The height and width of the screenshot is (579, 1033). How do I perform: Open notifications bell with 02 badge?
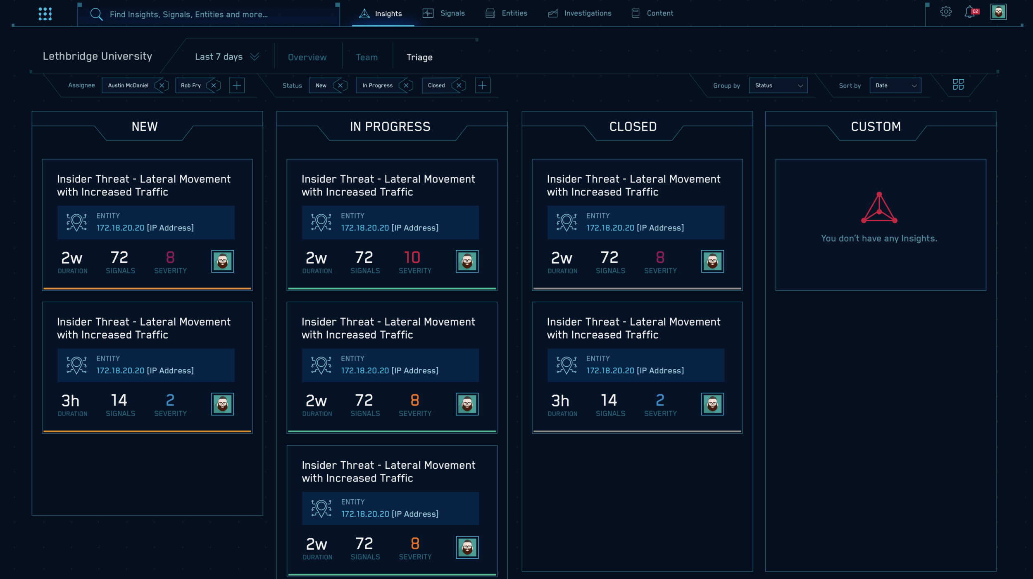[x=970, y=12]
